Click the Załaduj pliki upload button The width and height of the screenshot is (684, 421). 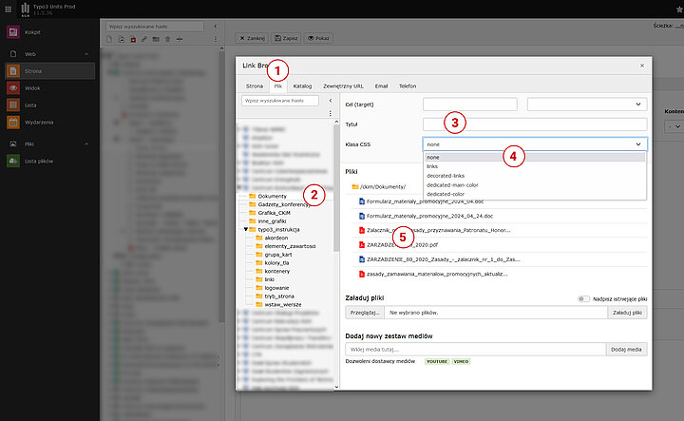point(627,313)
